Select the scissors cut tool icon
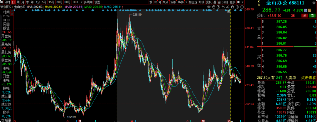This screenshot has width=317, height=122. (x=228, y=7)
